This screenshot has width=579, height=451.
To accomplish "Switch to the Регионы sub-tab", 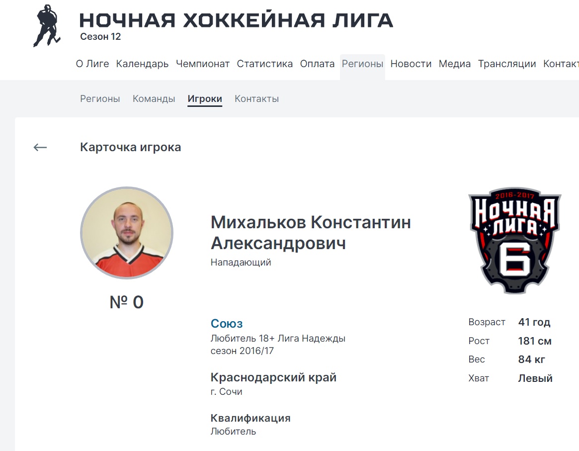I will 100,99.
